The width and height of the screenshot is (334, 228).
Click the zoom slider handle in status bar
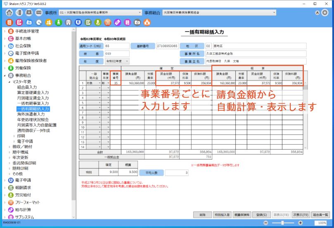tap(282, 223)
